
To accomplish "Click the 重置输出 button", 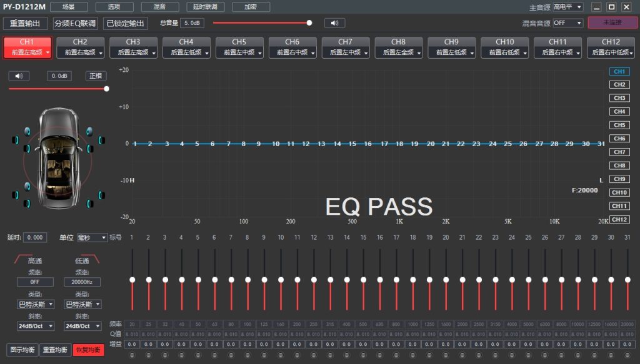I will [25, 23].
